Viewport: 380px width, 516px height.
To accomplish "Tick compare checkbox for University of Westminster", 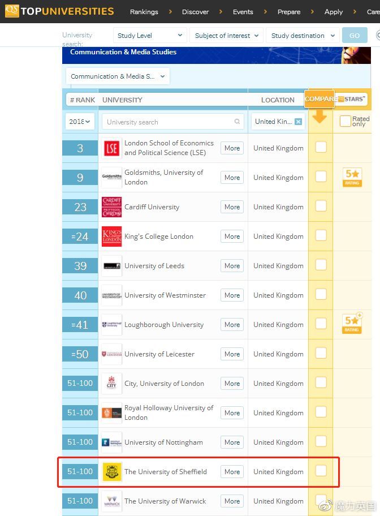I will click(x=321, y=294).
